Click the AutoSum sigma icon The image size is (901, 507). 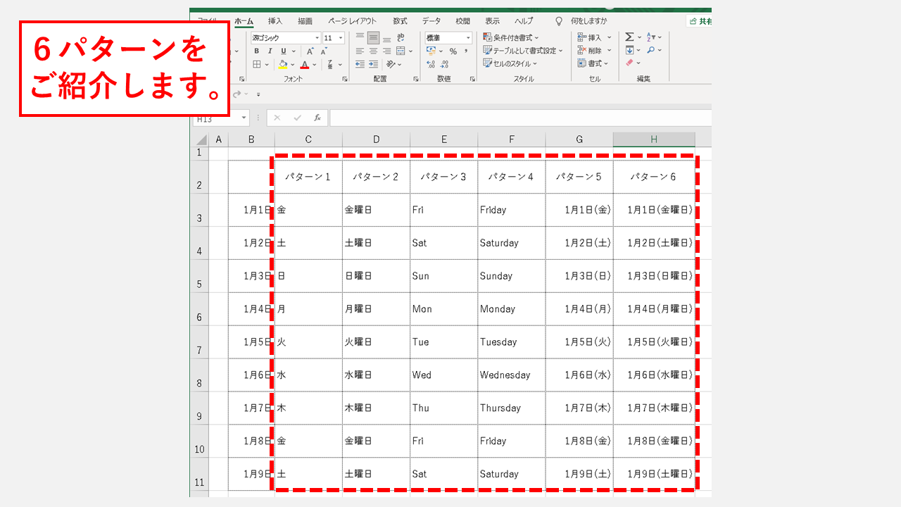pyautogui.click(x=629, y=37)
